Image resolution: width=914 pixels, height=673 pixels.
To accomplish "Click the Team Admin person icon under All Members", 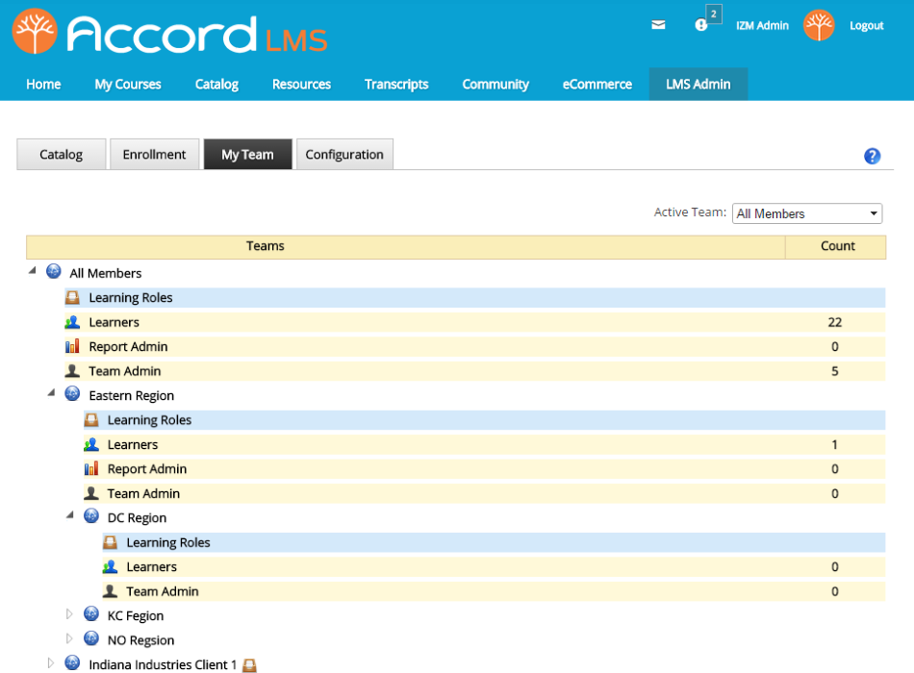I will tap(72, 371).
